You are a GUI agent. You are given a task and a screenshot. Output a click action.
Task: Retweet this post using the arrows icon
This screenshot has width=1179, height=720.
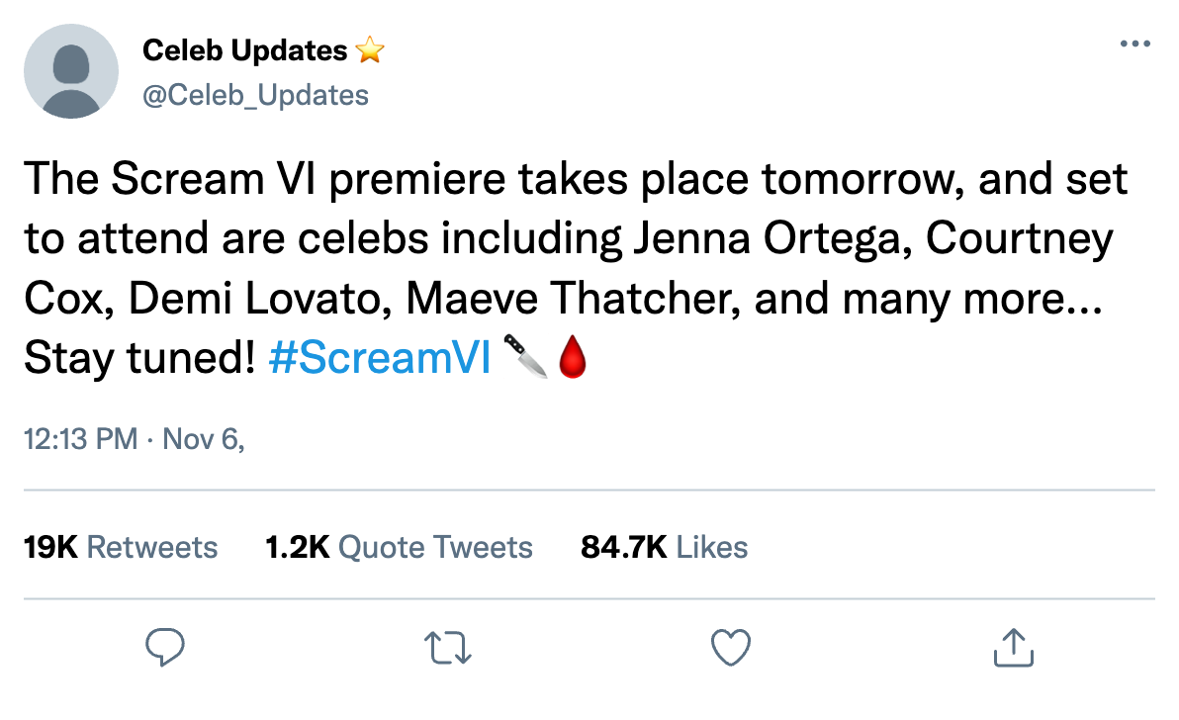coord(448,648)
